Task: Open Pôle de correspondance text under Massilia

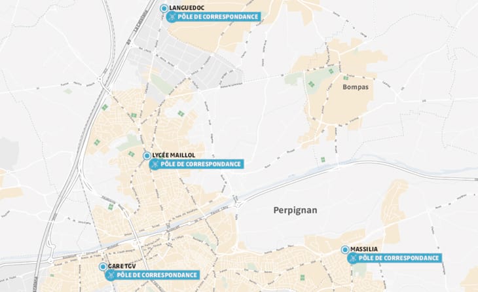Action: click(x=399, y=258)
